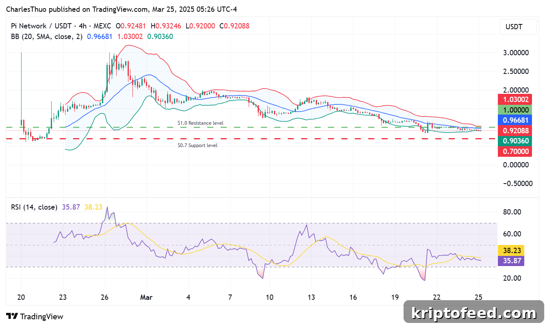
Task: Click the 0.00000 price axis tick
Action: [x=516, y=165]
